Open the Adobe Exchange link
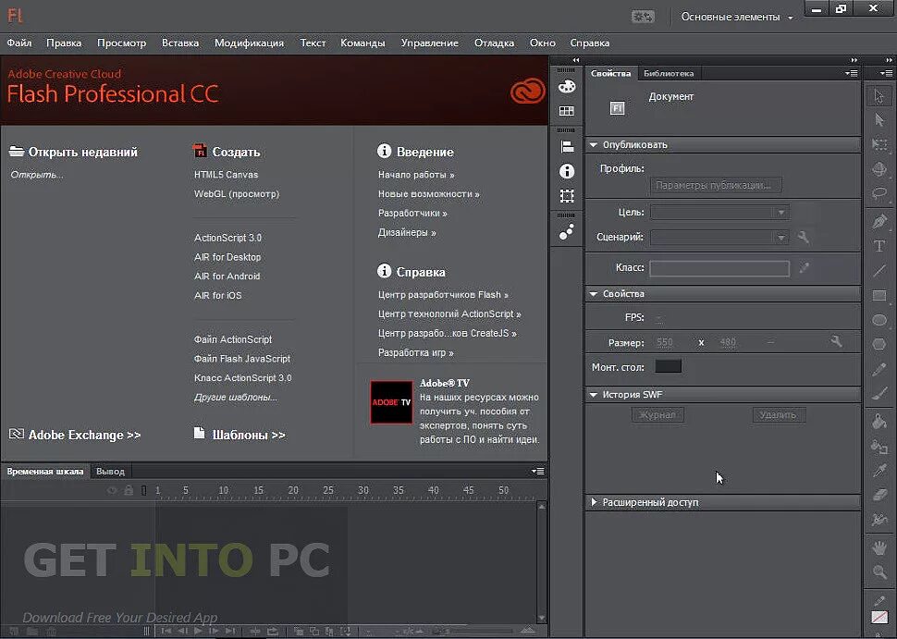 click(x=84, y=435)
